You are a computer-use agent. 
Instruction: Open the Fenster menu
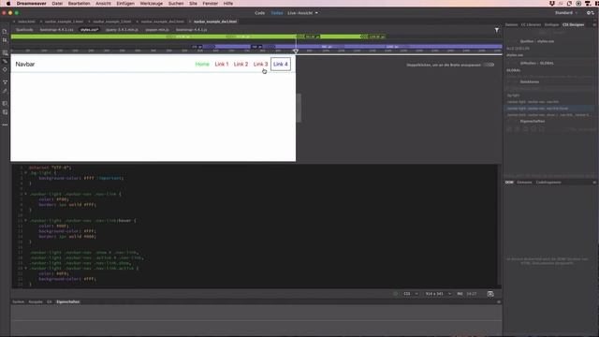click(x=210, y=4)
